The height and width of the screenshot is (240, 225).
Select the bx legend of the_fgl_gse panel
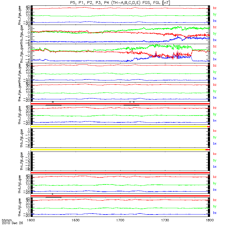click(x=215, y=213)
